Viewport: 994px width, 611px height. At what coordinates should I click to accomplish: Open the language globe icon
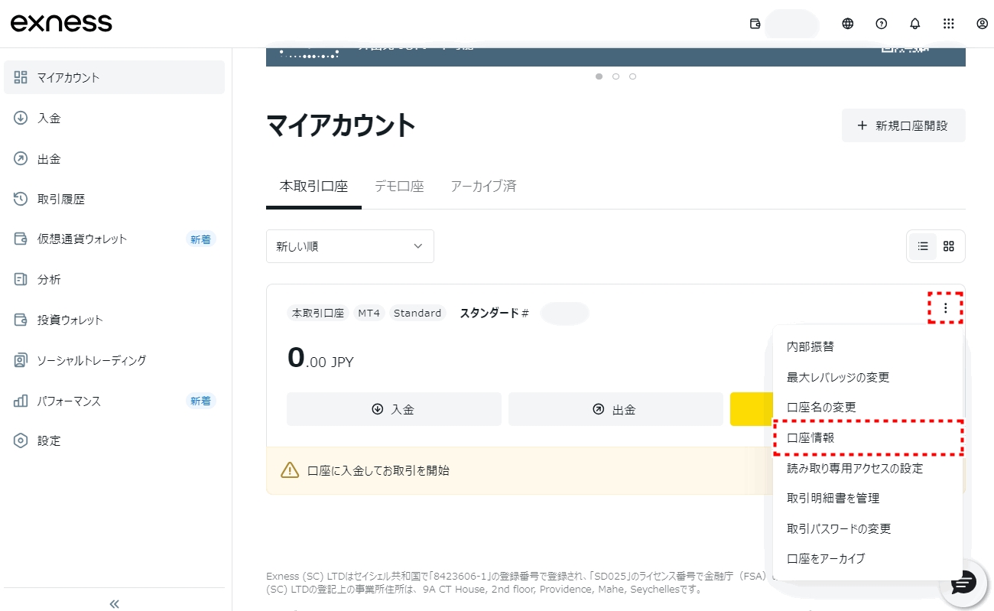pyautogui.click(x=847, y=24)
